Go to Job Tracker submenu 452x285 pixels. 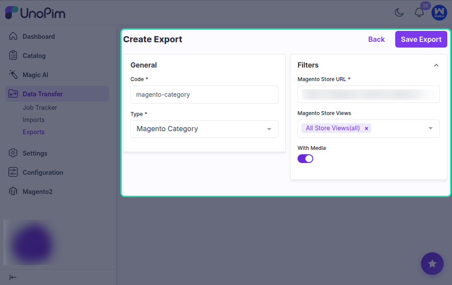coord(40,107)
